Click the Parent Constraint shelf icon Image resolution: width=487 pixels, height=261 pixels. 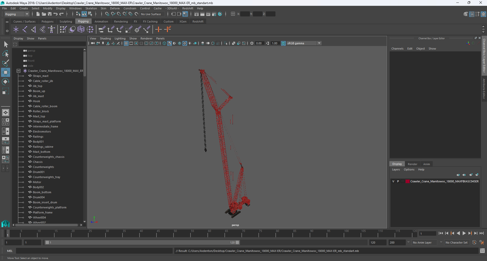point(102,29)
